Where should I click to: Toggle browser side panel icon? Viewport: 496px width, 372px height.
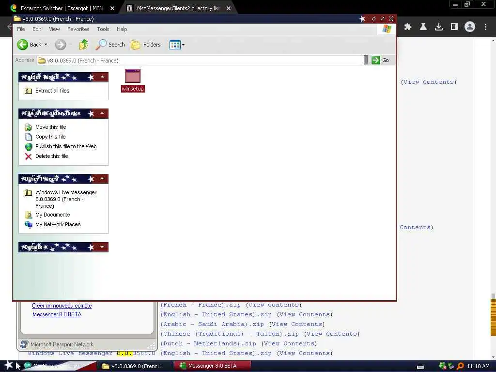454,27
